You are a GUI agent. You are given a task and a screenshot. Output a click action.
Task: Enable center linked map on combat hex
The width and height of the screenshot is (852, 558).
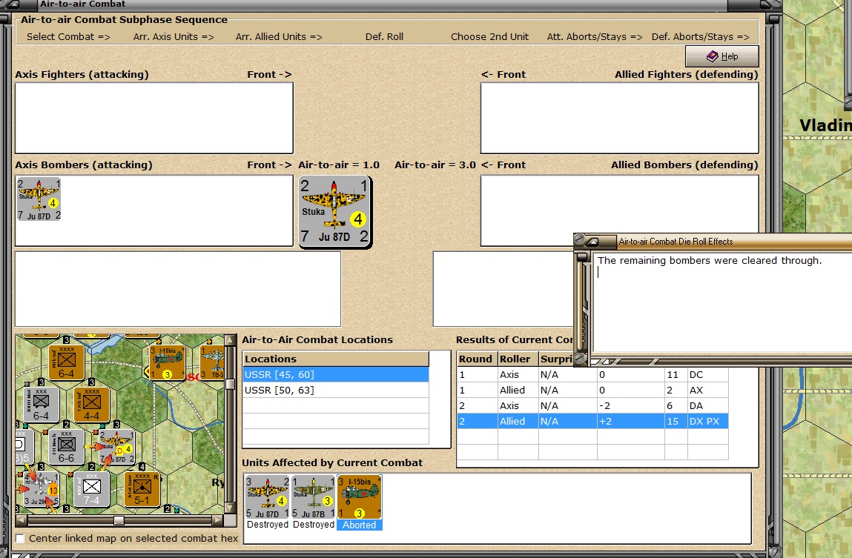pos(20,539)
